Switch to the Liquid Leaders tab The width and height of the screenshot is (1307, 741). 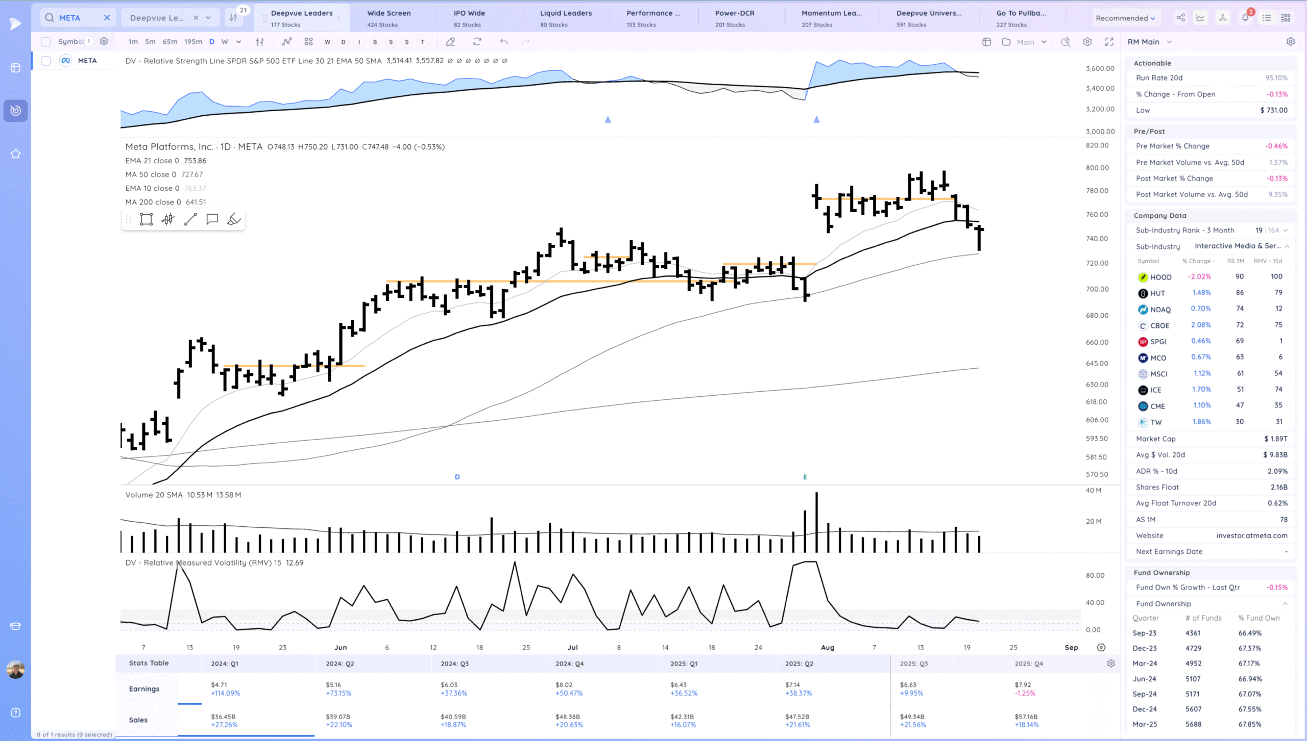566,18
